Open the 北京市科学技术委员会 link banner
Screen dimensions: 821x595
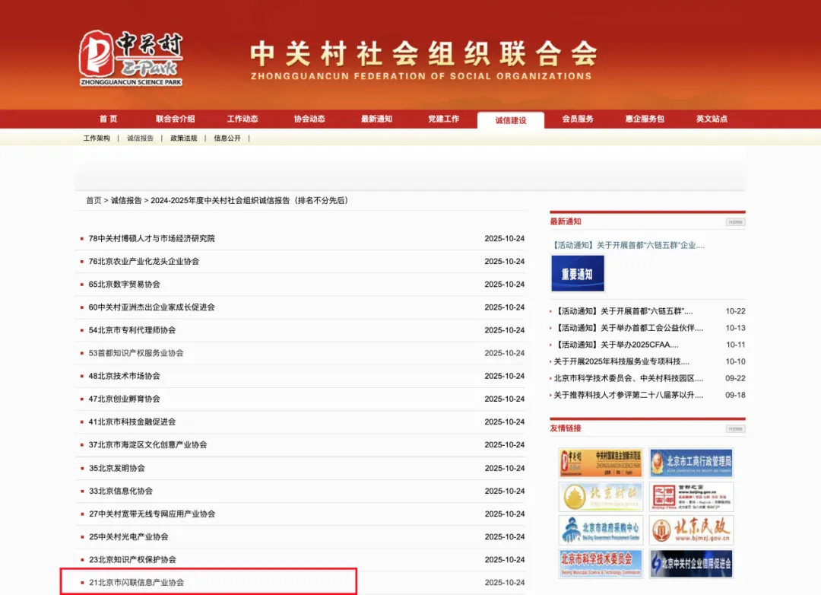pyautogui.click(x=601, y=564)
